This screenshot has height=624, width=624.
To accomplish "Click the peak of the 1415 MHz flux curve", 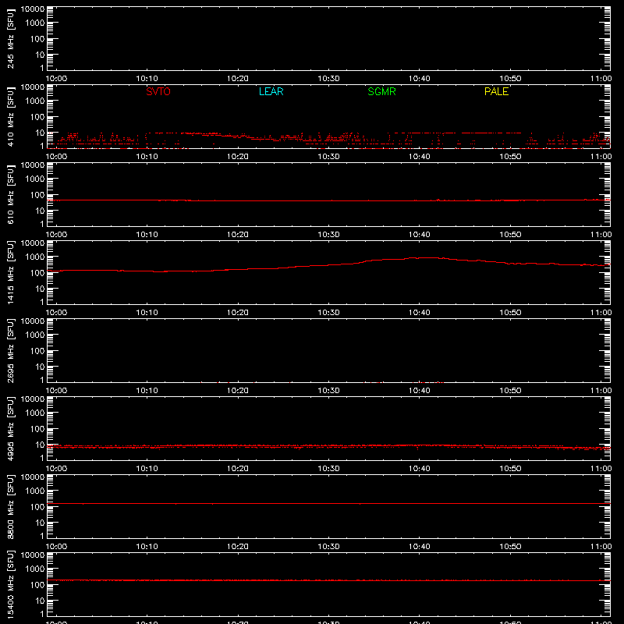I will pyautogui.click(x=426, y=258).
